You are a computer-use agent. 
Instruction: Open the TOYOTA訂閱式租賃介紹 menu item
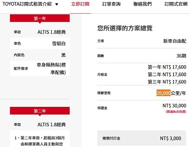pyautogui.click(x=27, y=4)
